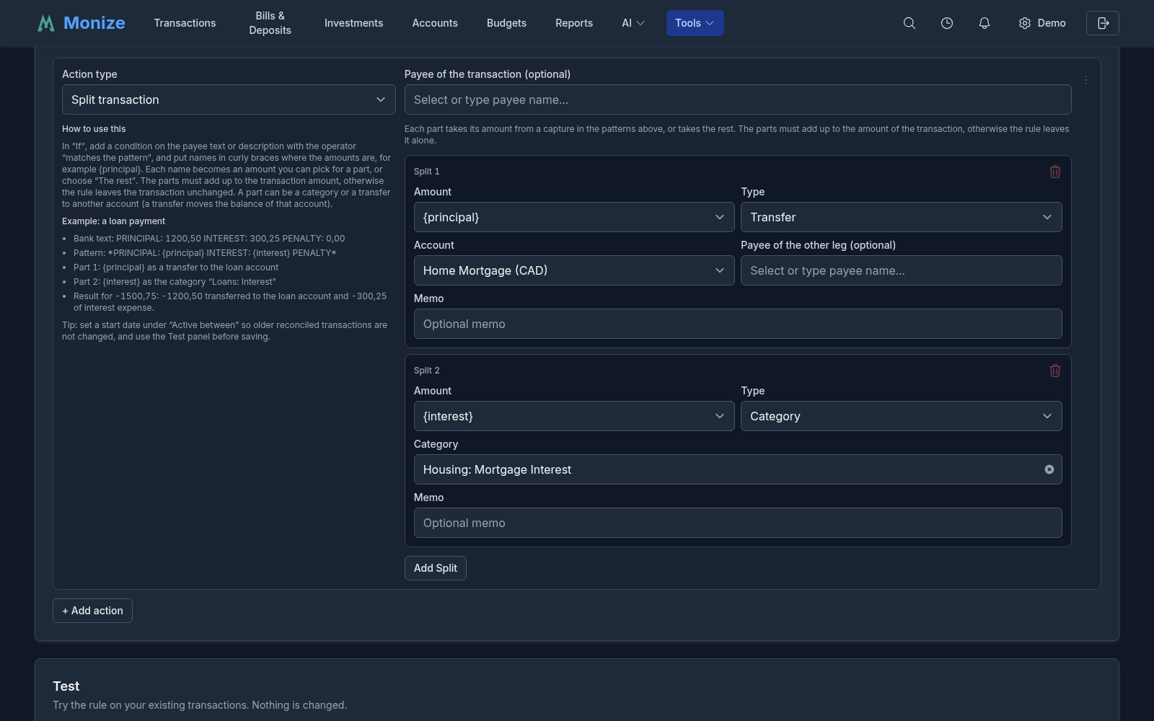Open the {interest} amount dropdown

574,416
